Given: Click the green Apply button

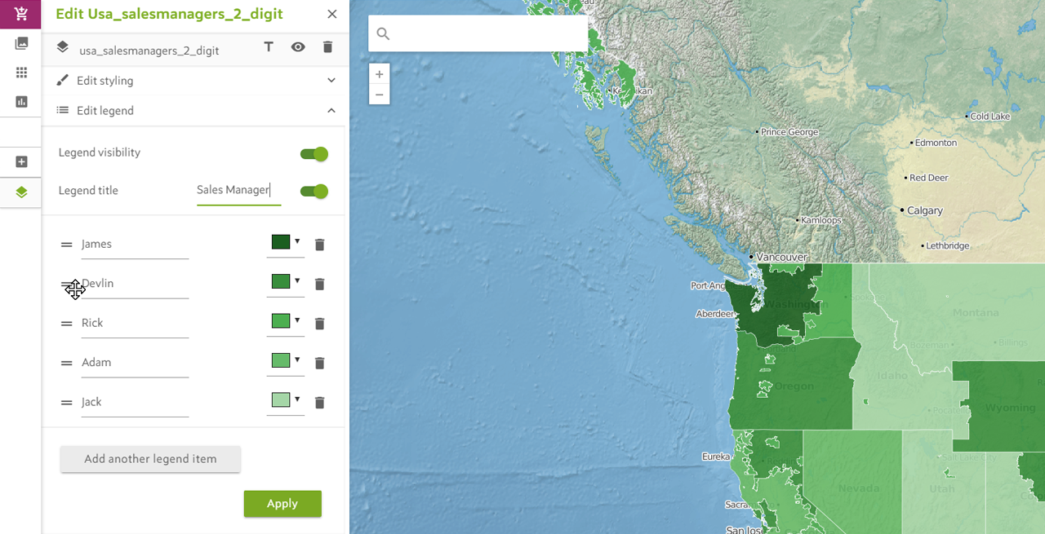Looking at the screenshot, I should (282, 504).
